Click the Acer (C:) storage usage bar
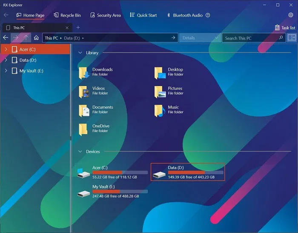The height and width of the screenshot is (233, 298). point(120,173)
